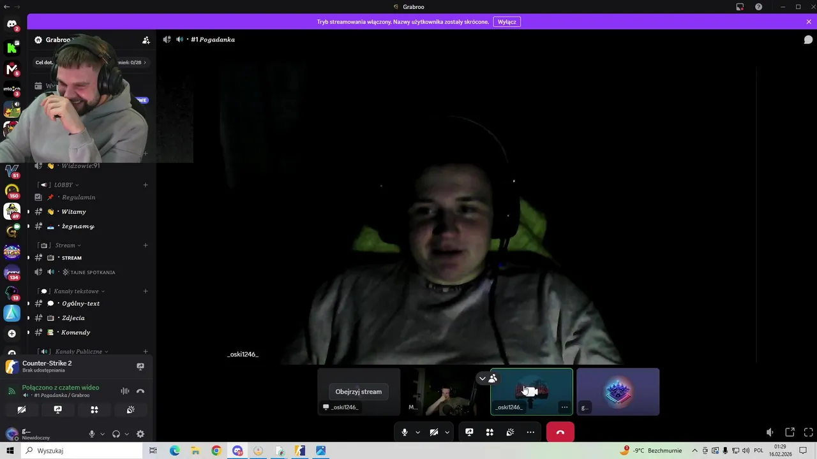Open the green K server icon
Image resolution: width=817 pixels, height=459 pixels.
point(11,48)
